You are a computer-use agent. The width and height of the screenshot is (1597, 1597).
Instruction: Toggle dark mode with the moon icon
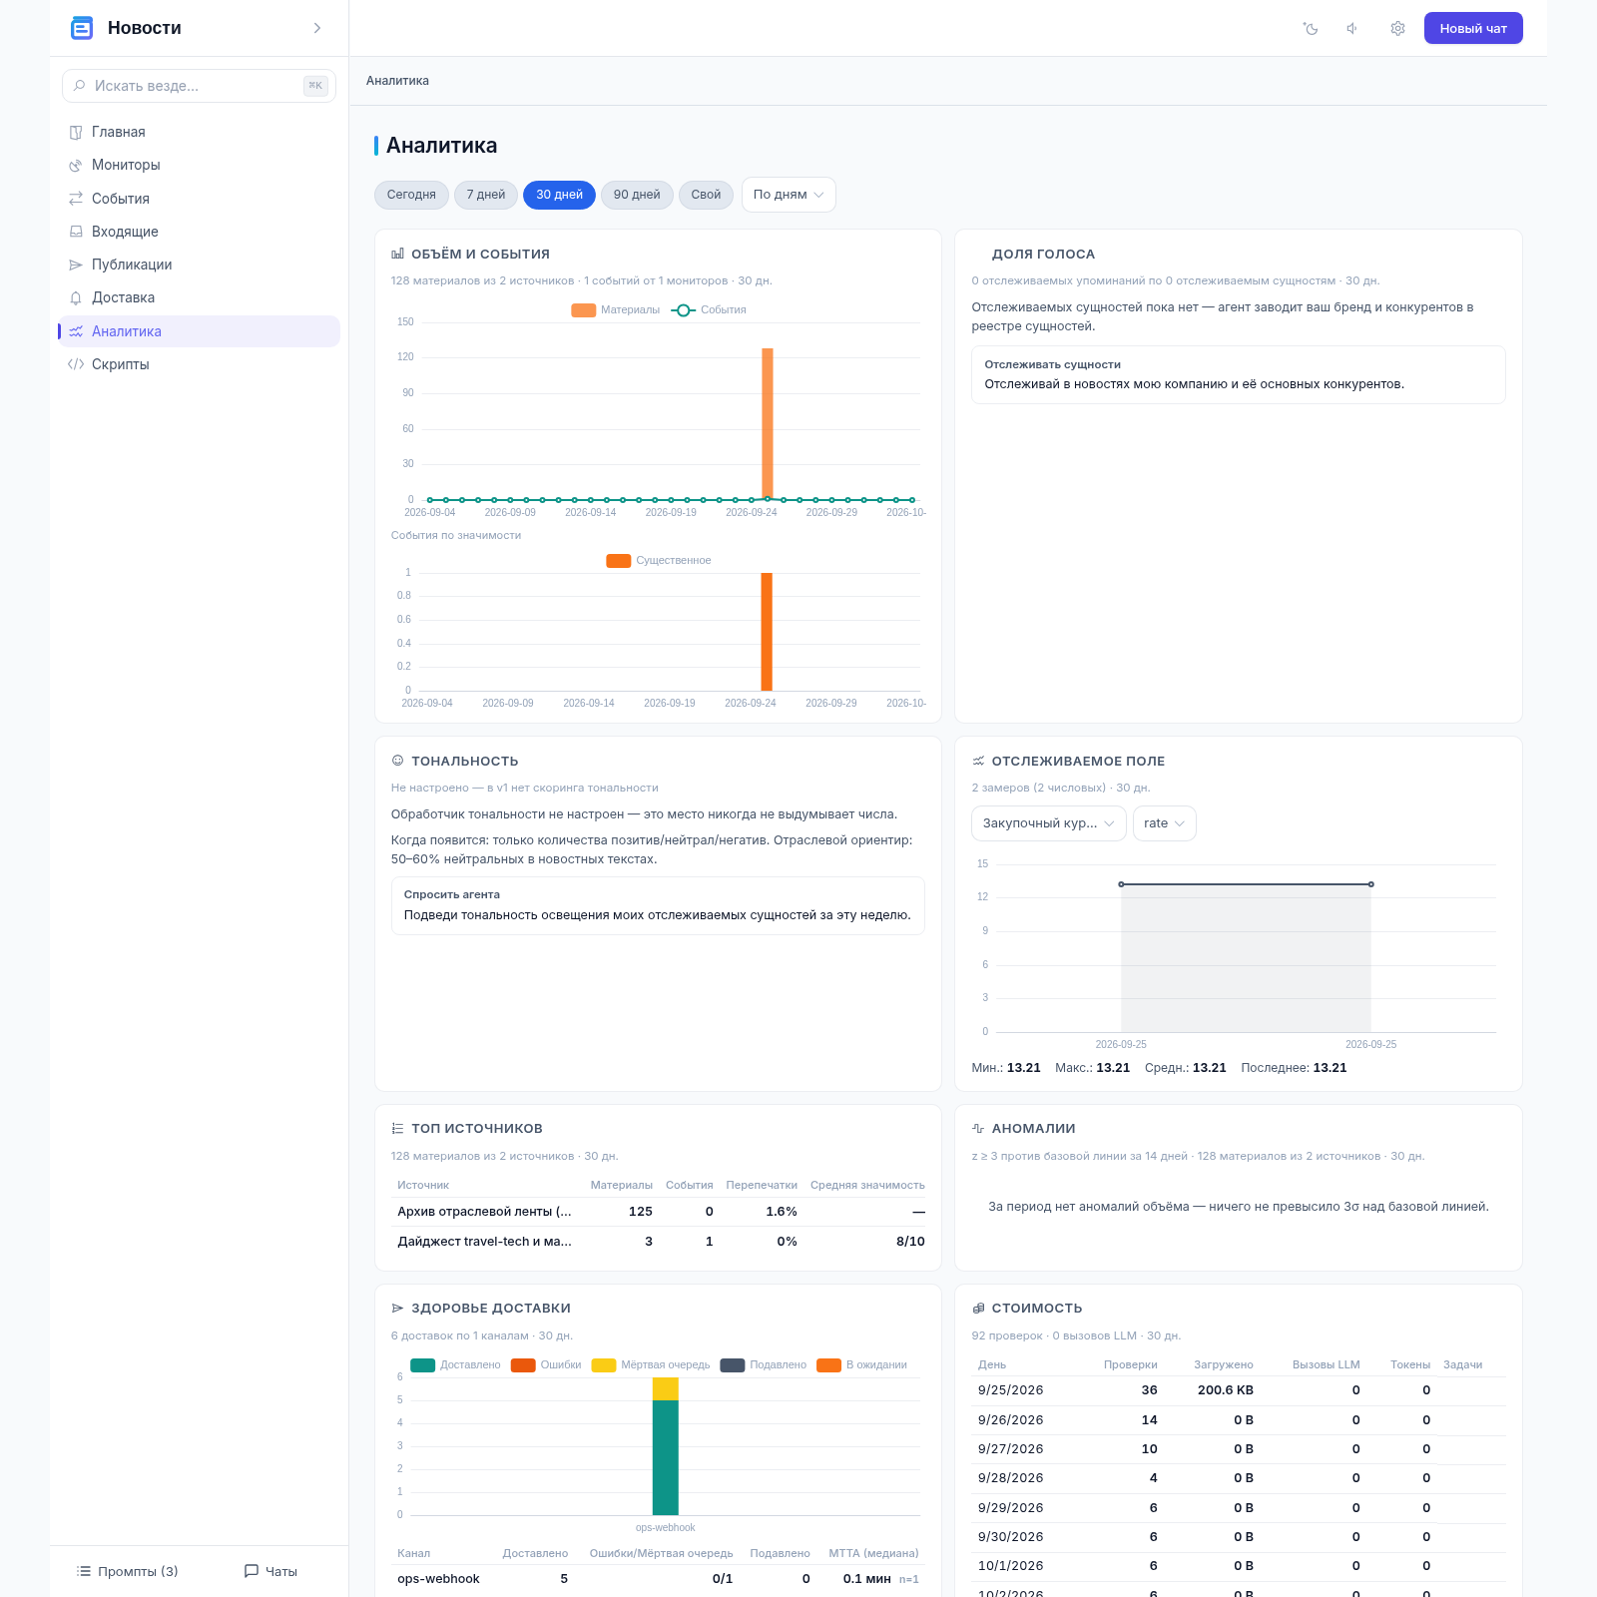[x=1311, y=29]
